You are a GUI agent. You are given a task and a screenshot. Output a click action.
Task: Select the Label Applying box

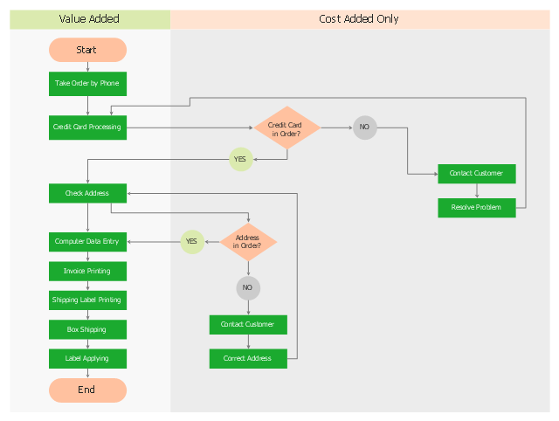87,358
